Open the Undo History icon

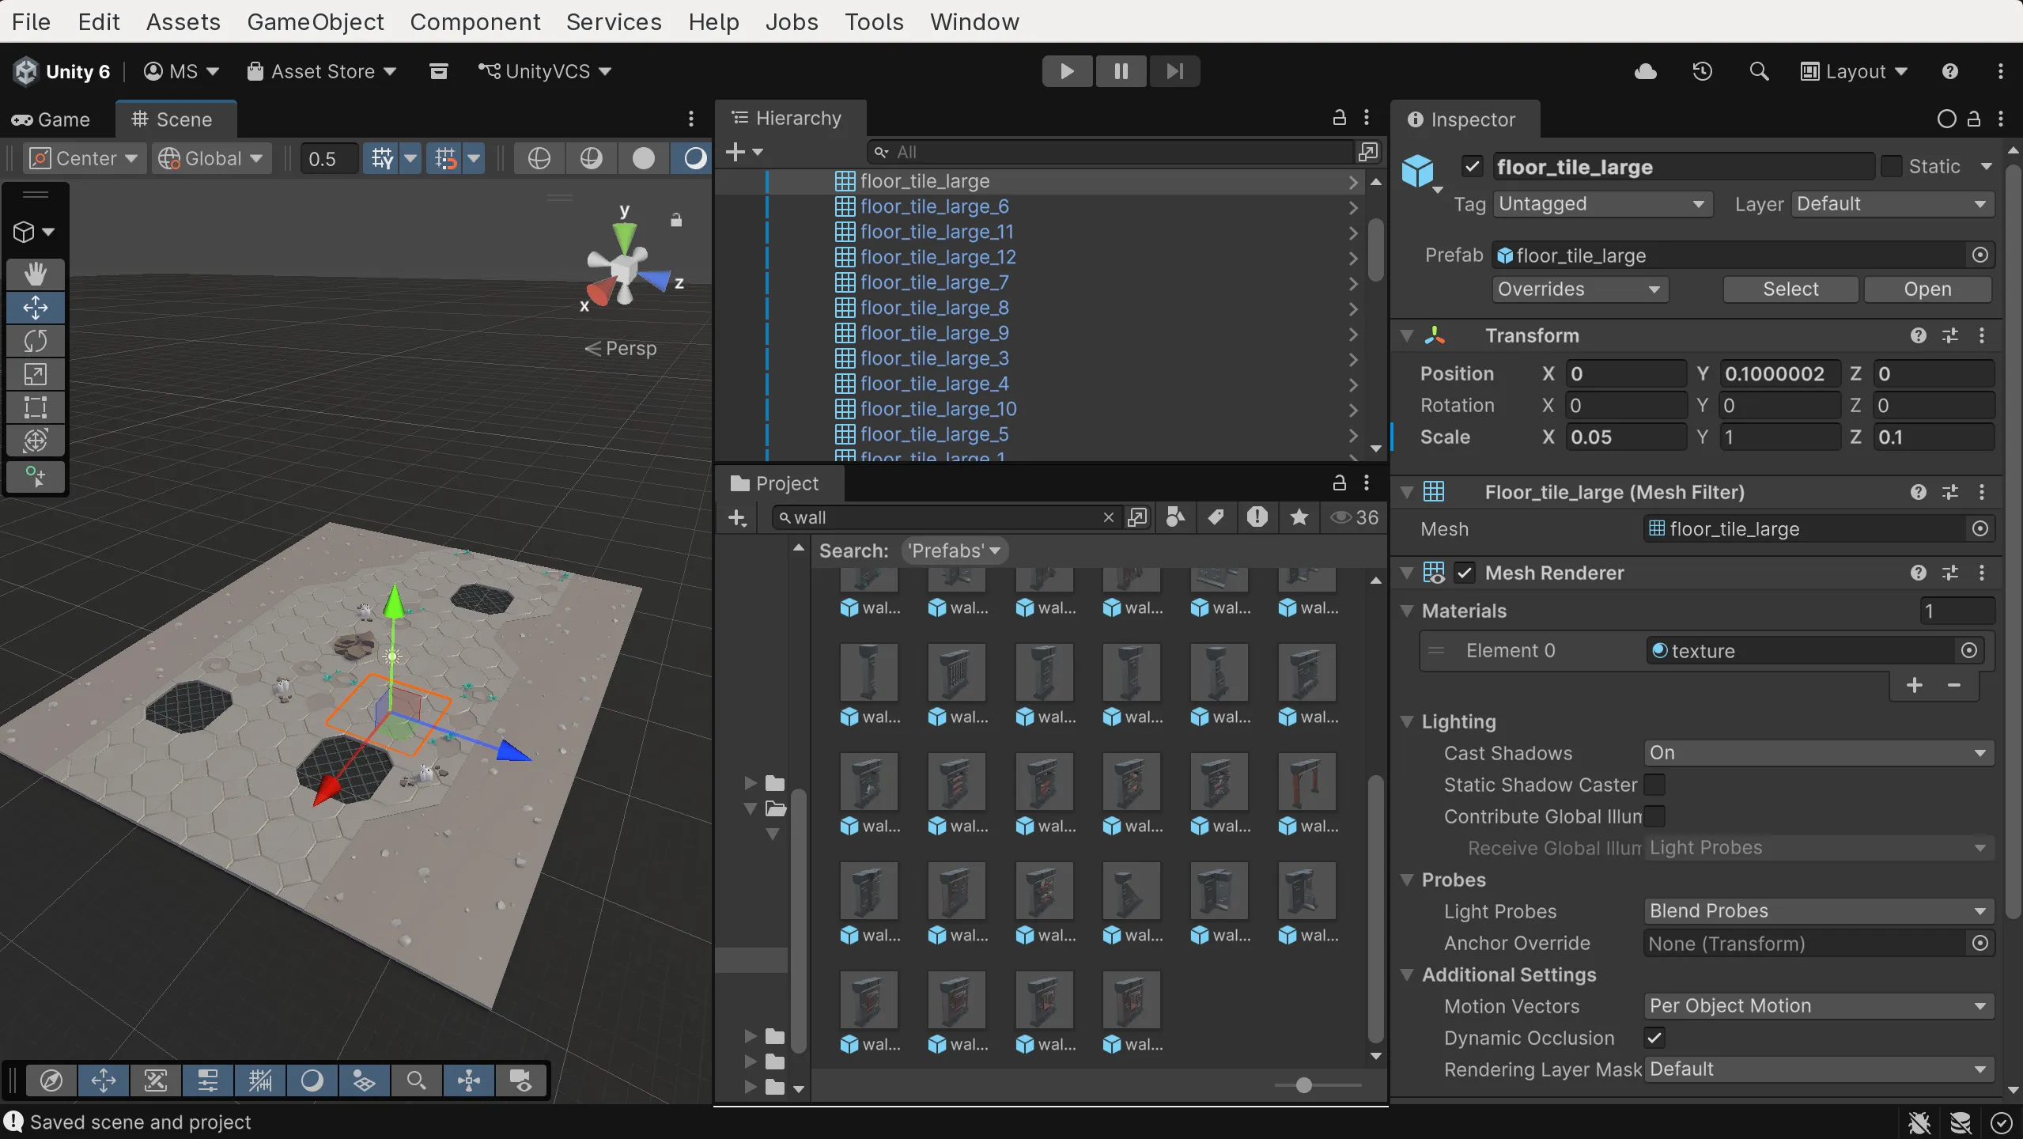point(1702,71)
